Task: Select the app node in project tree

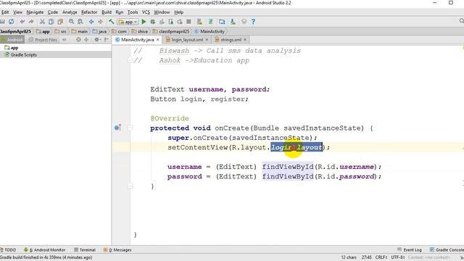Action: point(12,48)
